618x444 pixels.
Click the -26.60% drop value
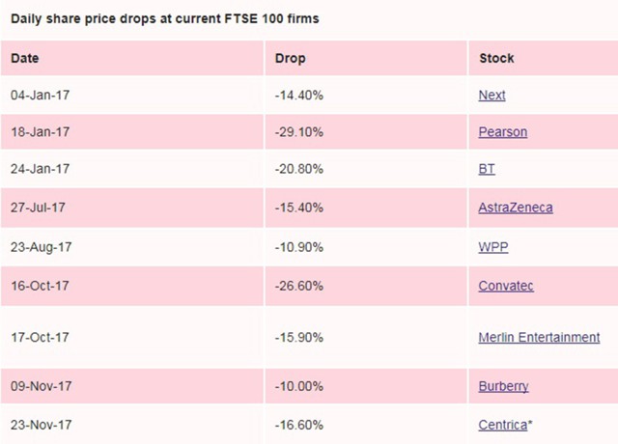[298, 286]
